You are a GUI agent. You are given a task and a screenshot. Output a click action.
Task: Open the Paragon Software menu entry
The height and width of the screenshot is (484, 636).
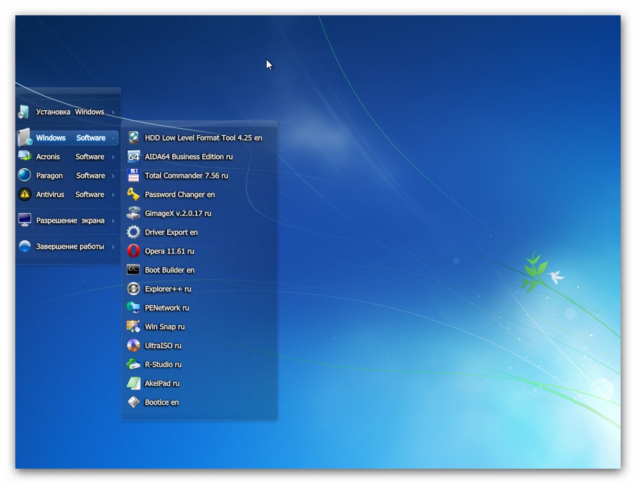tap(70, 175)
